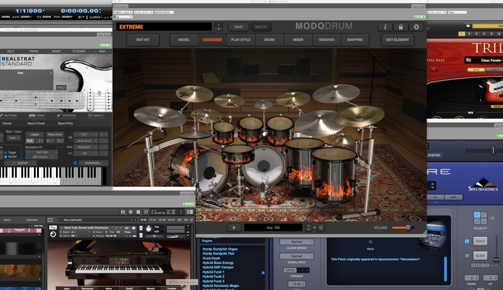Screen dimensions: 503x290
Task: Open the MIXER tab in MODO DRUM
Action: tap(298, 40)
